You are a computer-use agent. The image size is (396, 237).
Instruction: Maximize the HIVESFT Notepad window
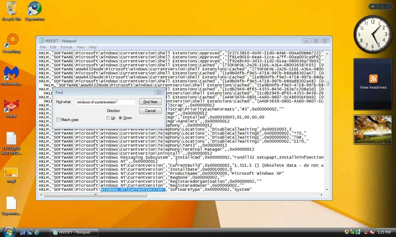point(316,41)
